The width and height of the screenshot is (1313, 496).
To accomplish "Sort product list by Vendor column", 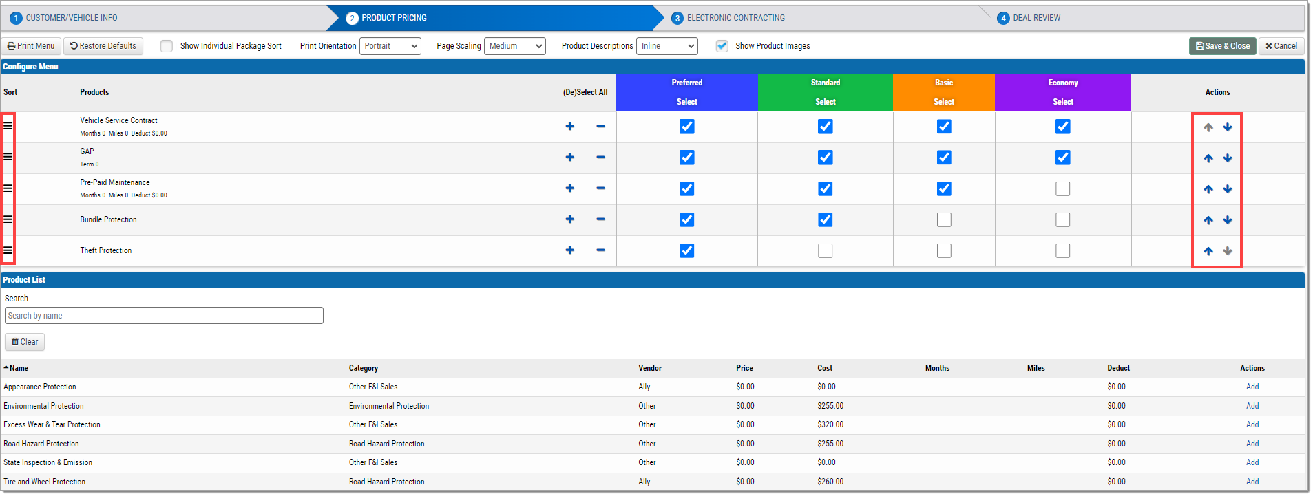I will click(x=650, y=368).
